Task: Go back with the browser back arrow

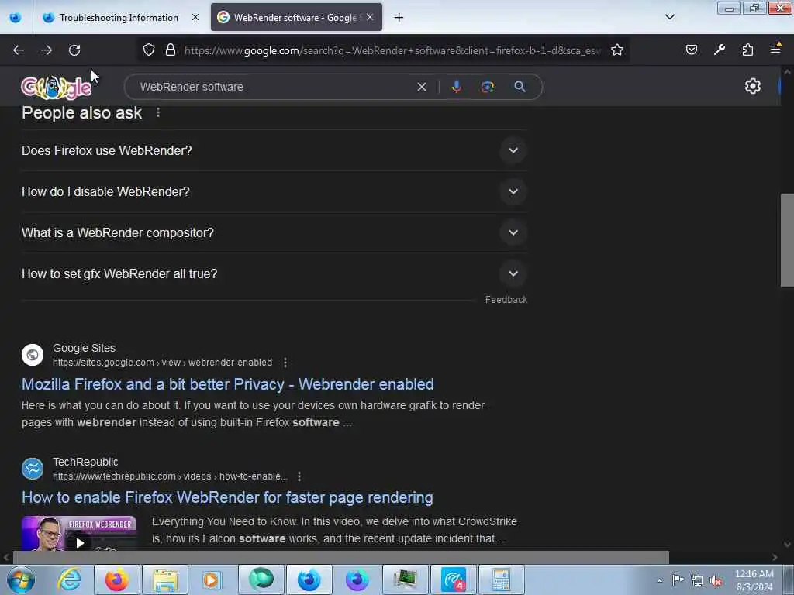Action: [x=19, y=50]
